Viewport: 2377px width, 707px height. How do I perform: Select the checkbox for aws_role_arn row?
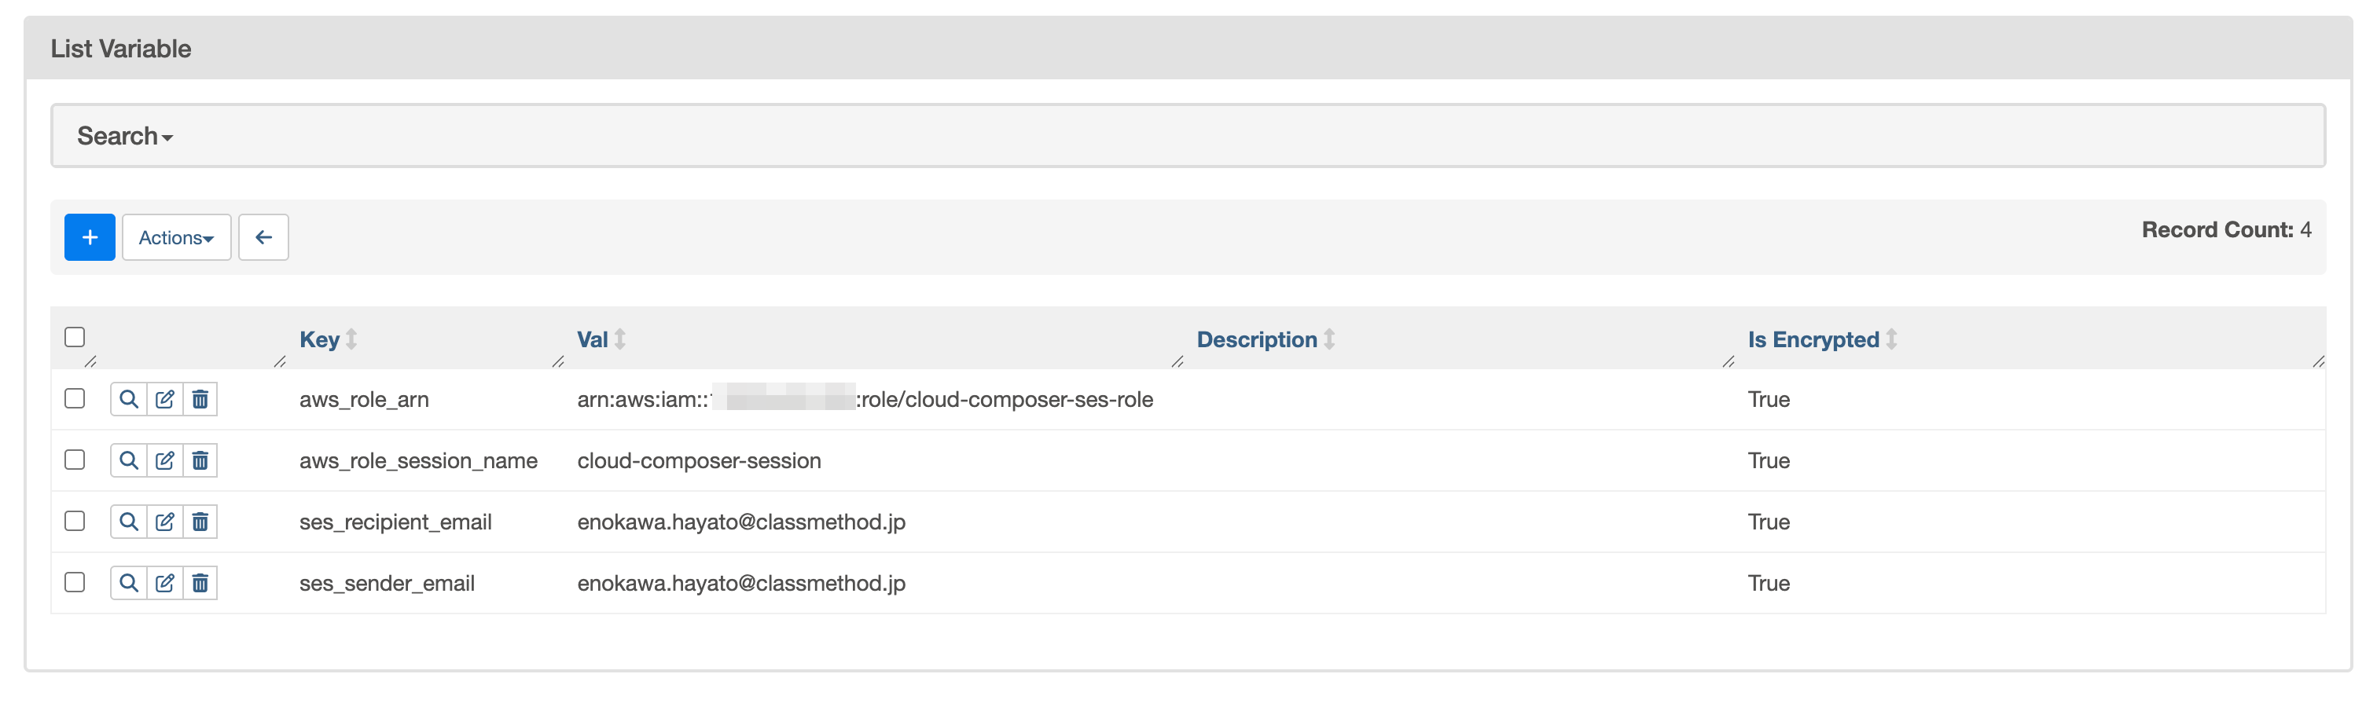coord(74,398)
